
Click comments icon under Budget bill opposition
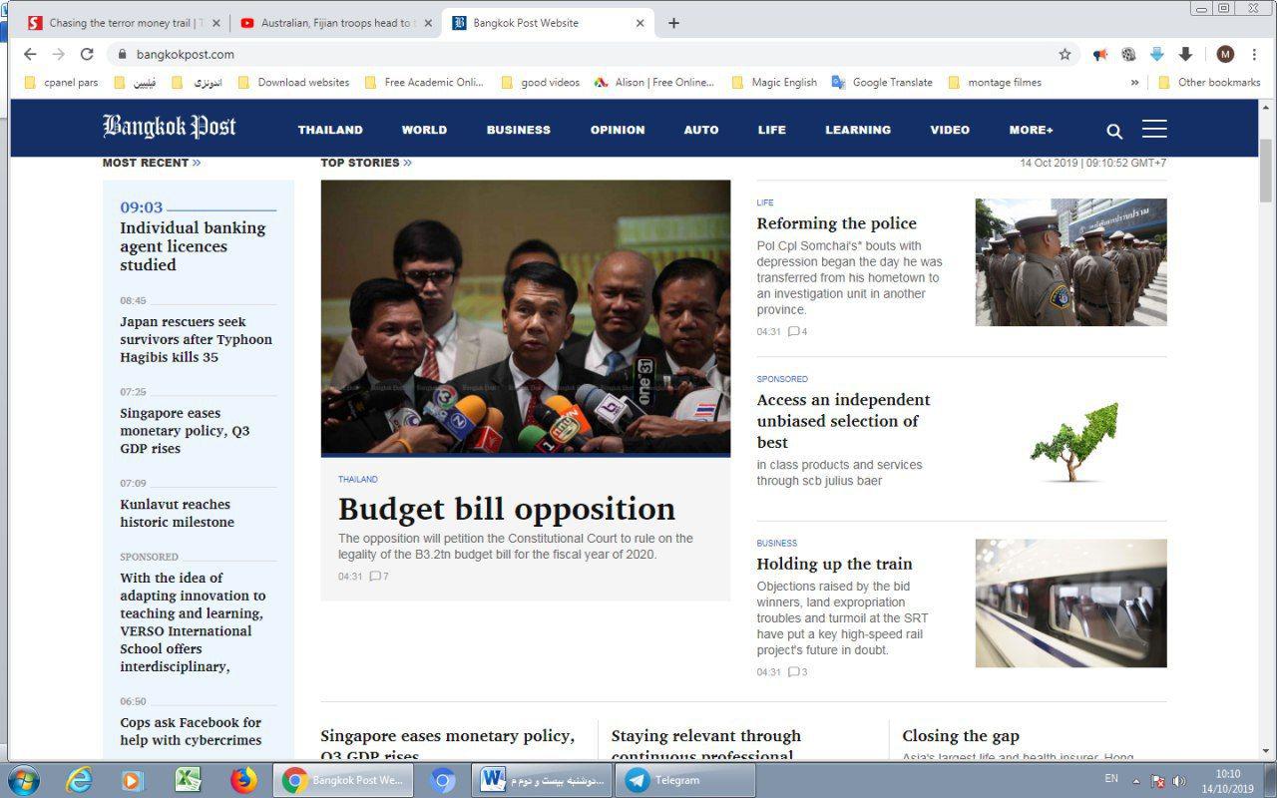[376, 577]
